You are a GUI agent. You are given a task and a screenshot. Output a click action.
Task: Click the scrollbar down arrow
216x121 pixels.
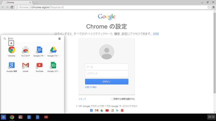pos(215,112)
